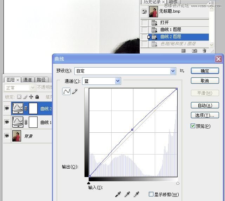Viewport: 225px width, 201px height.
Task: Click the 背景 layer thumbnail
Action: point(16,136)
